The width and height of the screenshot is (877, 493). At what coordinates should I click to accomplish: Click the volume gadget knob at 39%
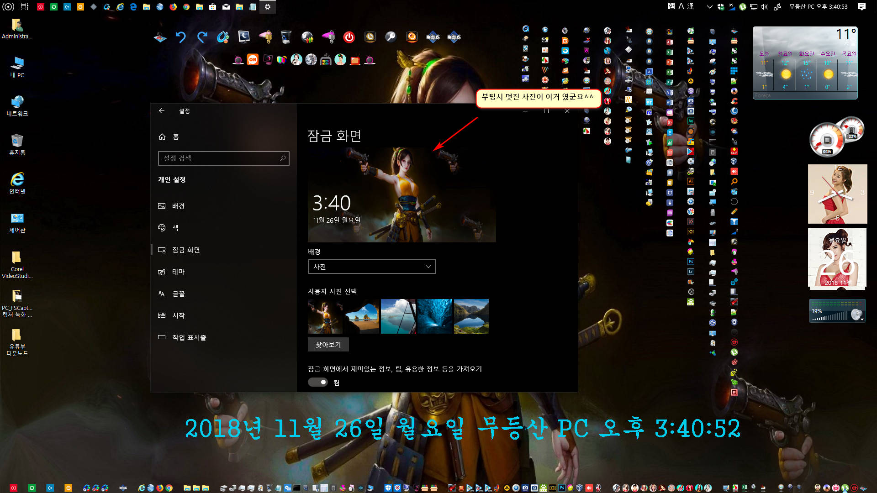coord(856,315)
